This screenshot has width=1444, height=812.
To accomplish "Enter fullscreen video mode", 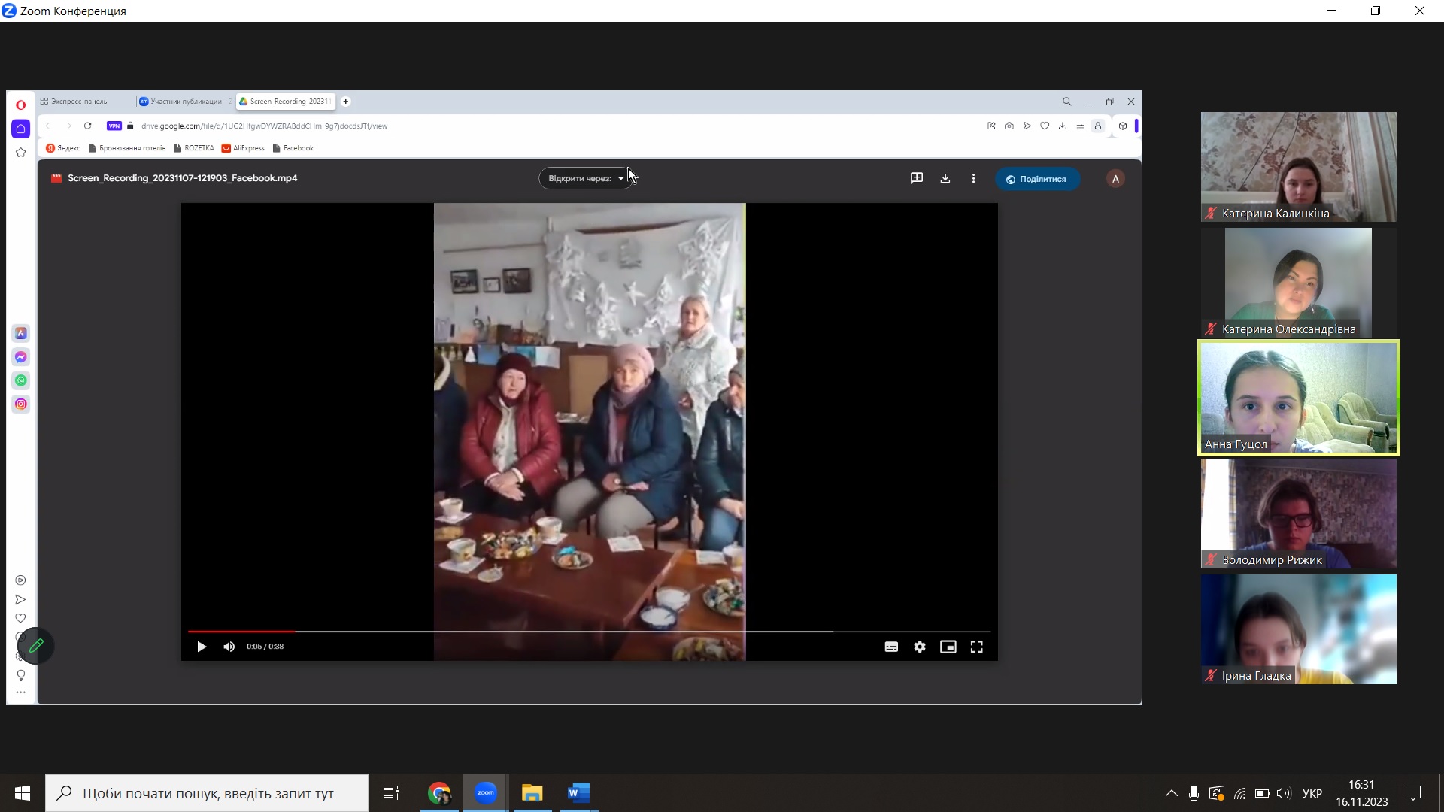I will (x=976, y=647).
